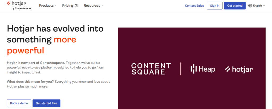This screenshot has width=272, height=109.
Task: Expand the Products dropdown arrow
Action: tap(56, 6)
